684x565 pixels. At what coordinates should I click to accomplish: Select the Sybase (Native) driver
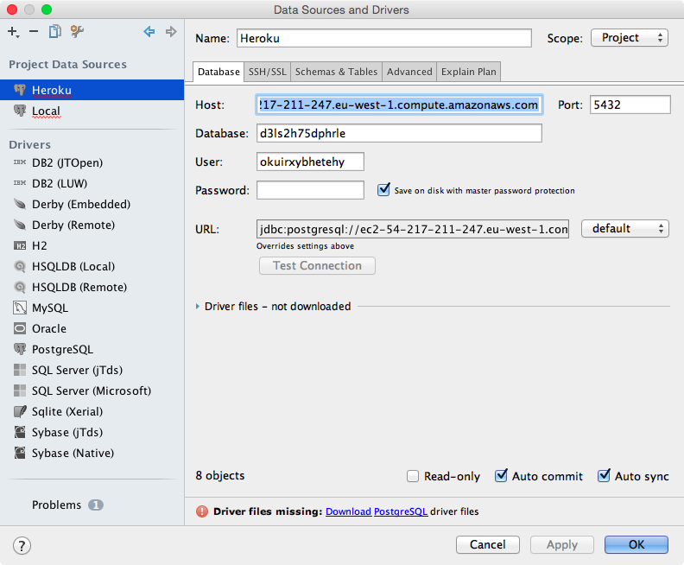coord(92,453)
